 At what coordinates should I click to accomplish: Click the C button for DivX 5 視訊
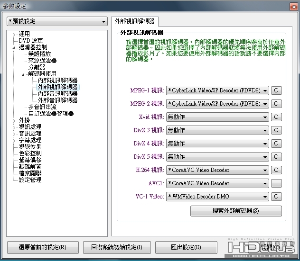[276, 157]
